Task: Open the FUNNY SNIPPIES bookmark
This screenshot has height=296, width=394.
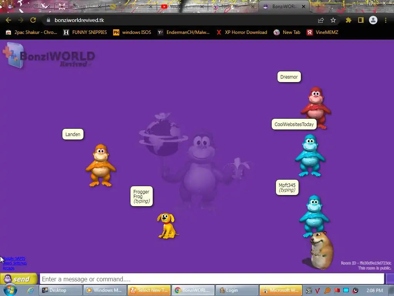Action: tap(85, 32)
